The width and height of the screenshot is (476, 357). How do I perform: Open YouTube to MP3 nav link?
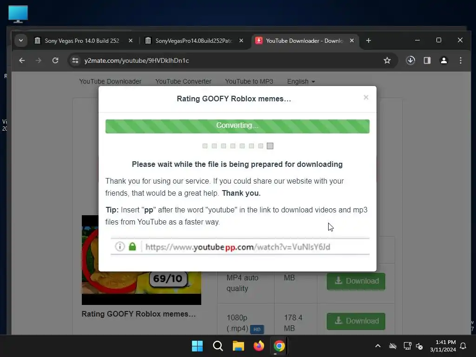coord(249,81)
